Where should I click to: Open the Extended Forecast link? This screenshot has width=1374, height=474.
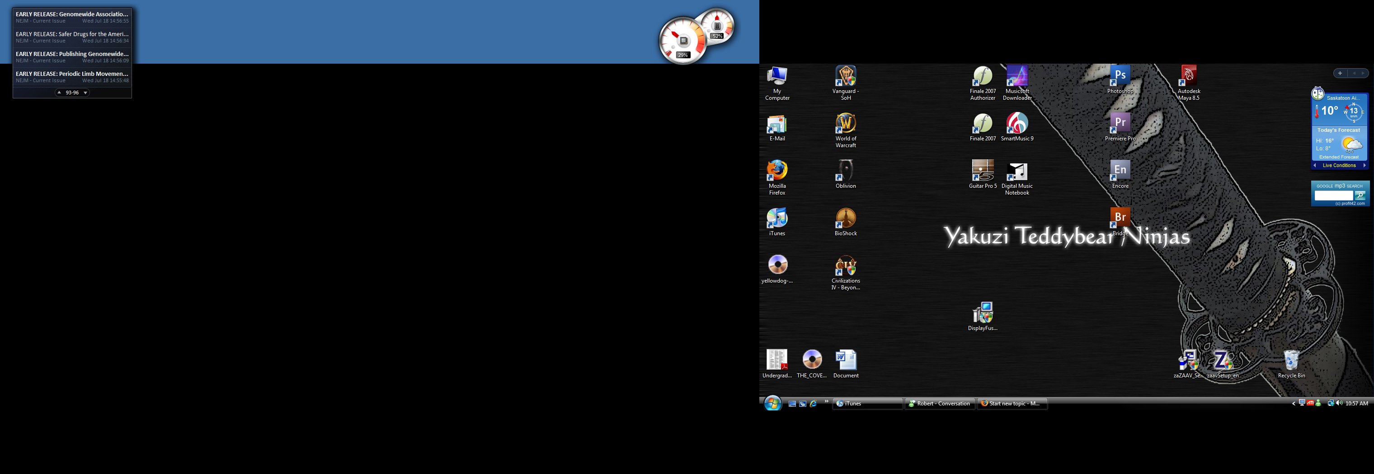(x=1338, y=157)
